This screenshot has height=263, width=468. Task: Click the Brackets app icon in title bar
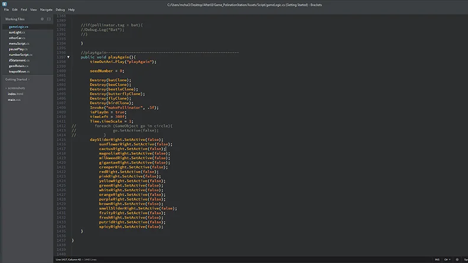(4, 4)
